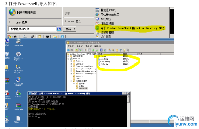This screenshot has height=129, width=199.
Task: Click the filter funnel icon in the AD toolbar
Action: [120, 50]
